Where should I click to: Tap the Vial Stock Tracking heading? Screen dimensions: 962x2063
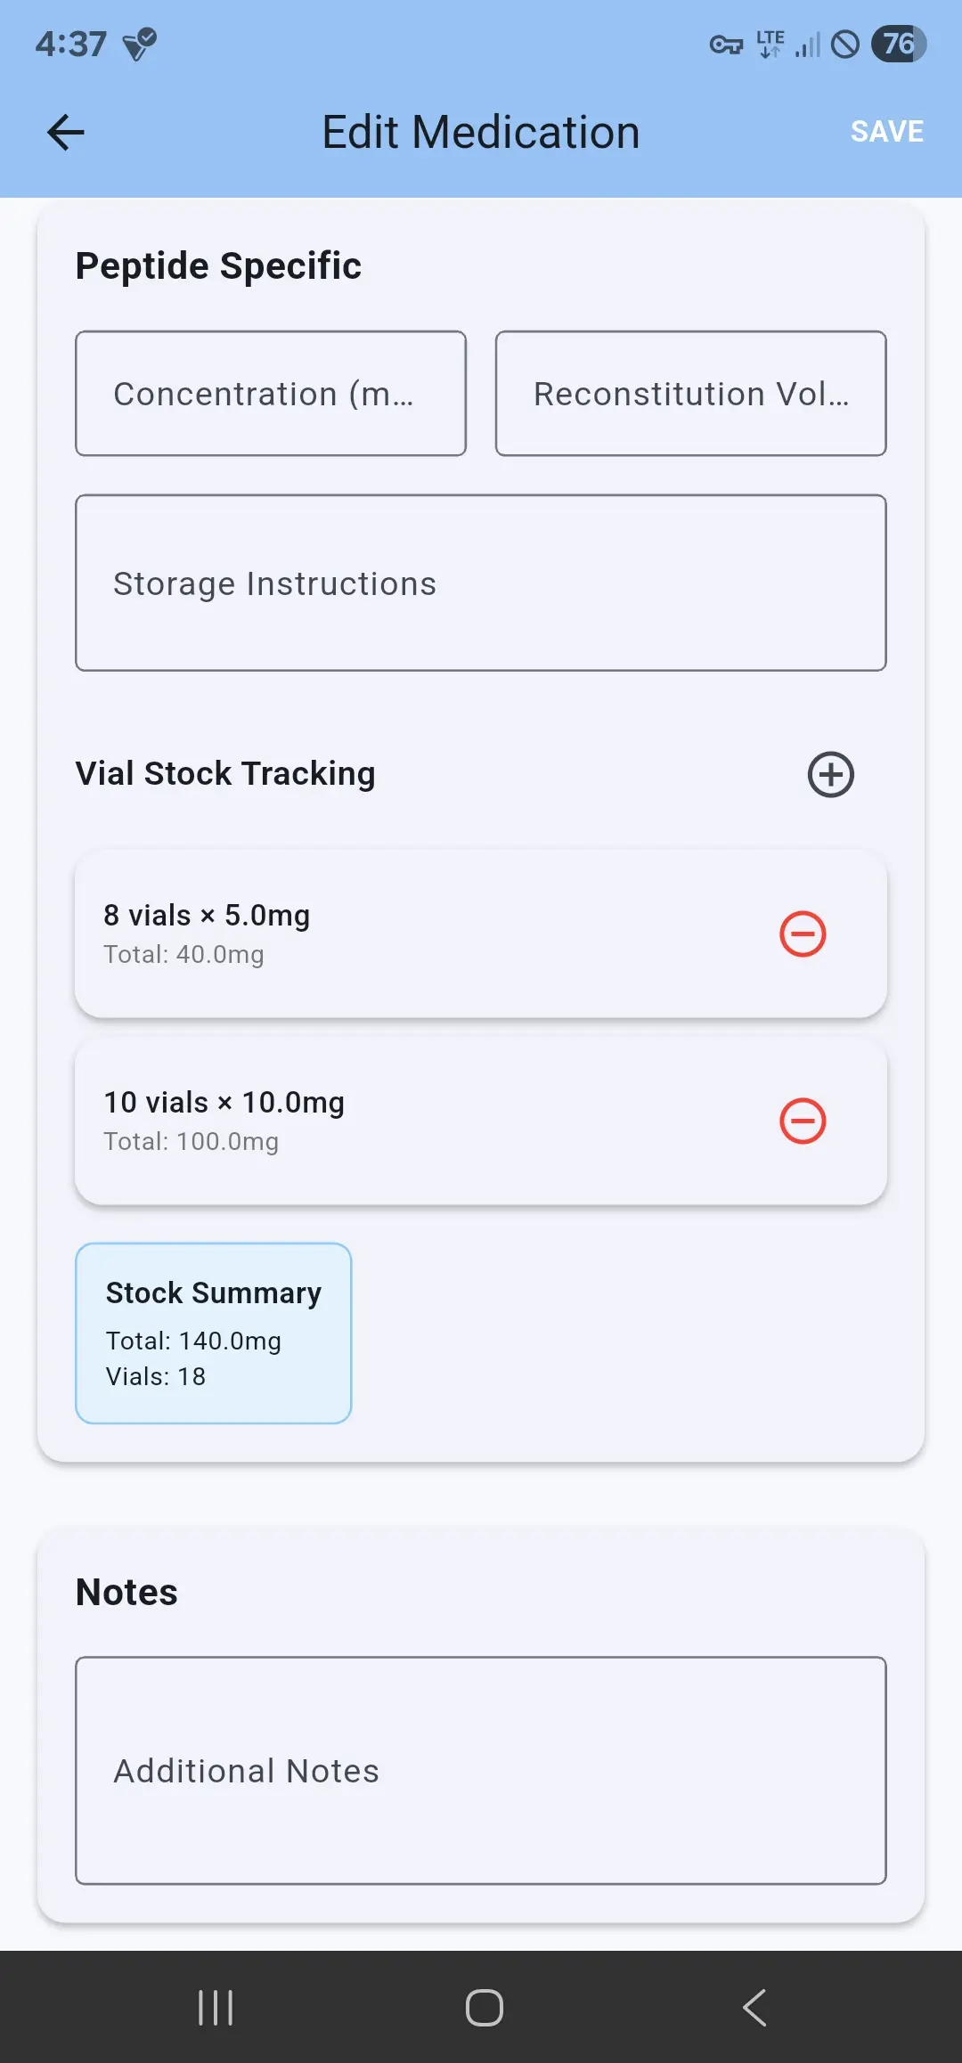click(x=225, y=773)
